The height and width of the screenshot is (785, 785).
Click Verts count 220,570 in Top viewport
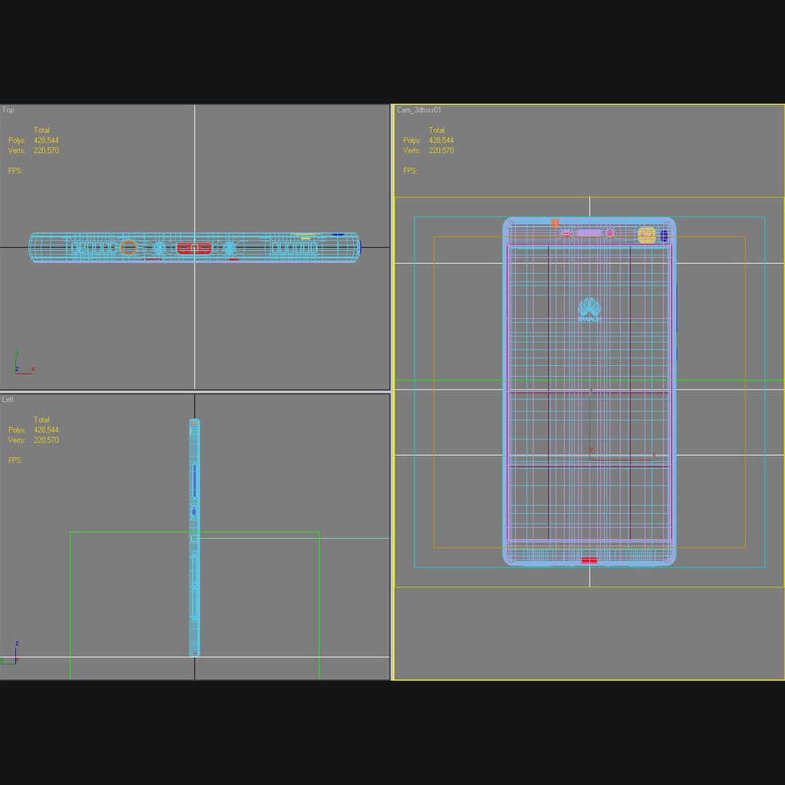click(x=46, y=150)
